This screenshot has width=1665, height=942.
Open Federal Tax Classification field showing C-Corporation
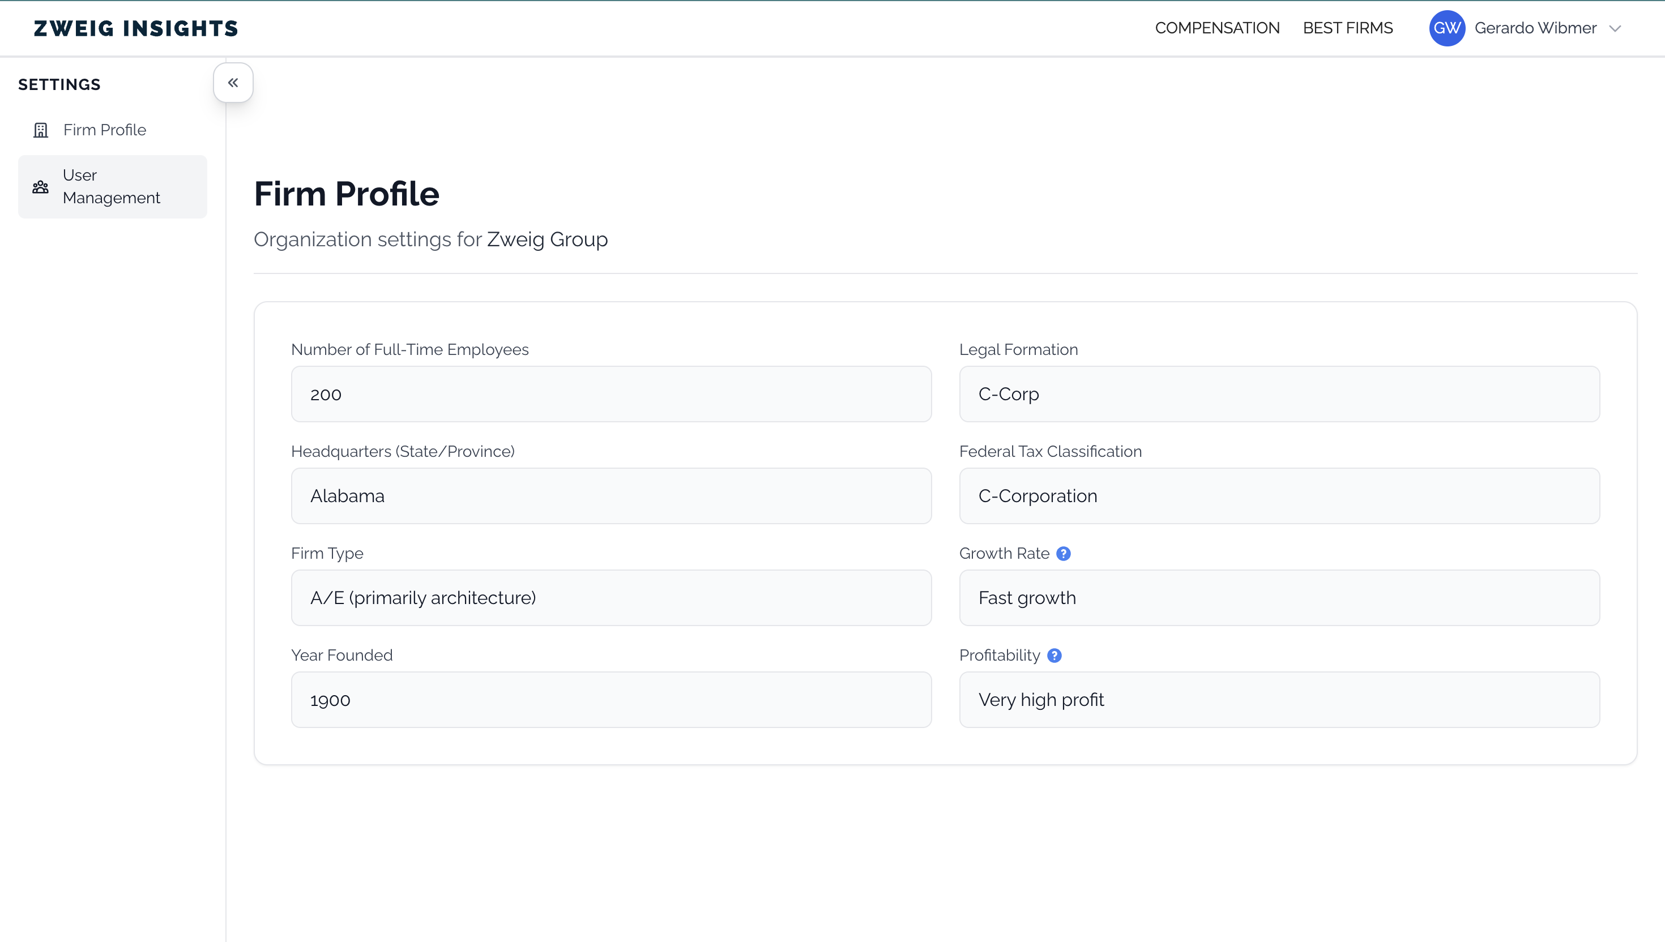(1279, 495)
